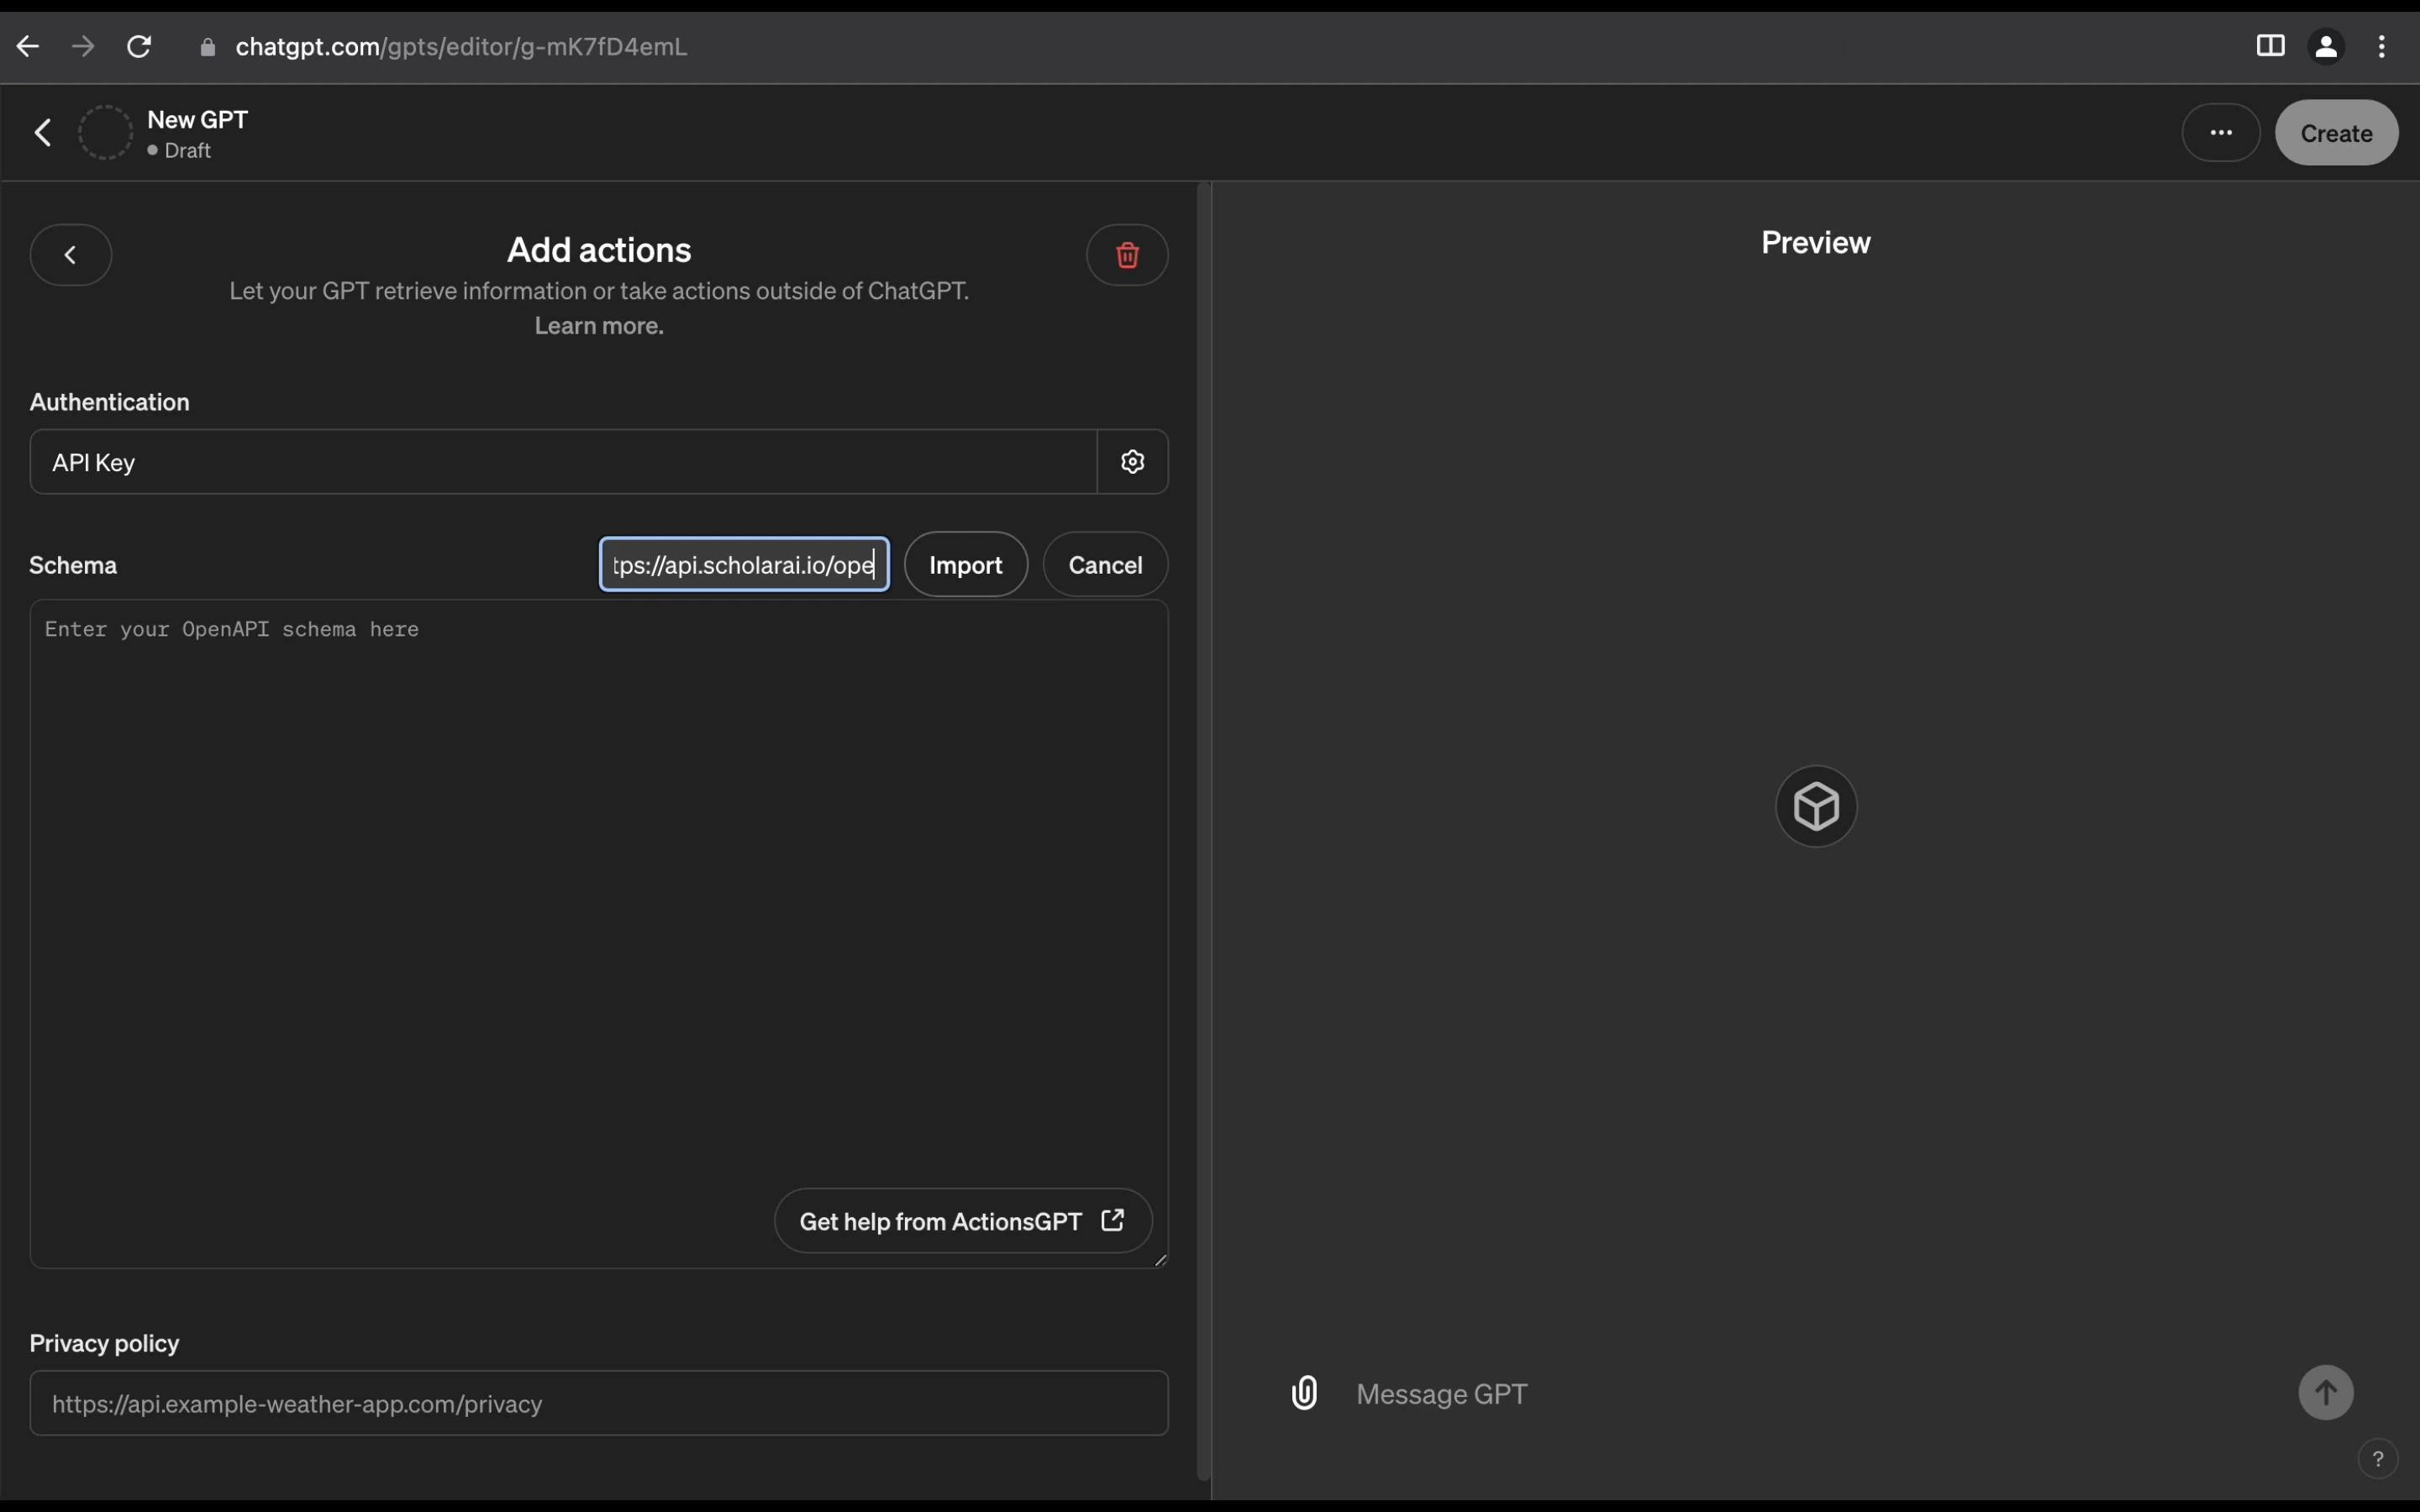The height and width of the screenshot is (1512, 2420).
Task: Click the API Key authentication field
Action: click(x=564, y=462)
